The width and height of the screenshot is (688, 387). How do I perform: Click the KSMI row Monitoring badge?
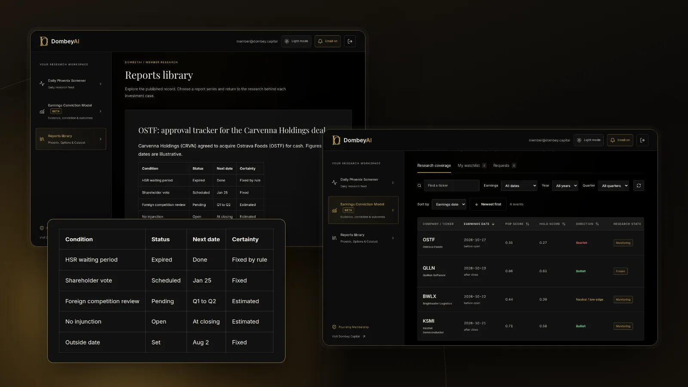pos(623,326)
